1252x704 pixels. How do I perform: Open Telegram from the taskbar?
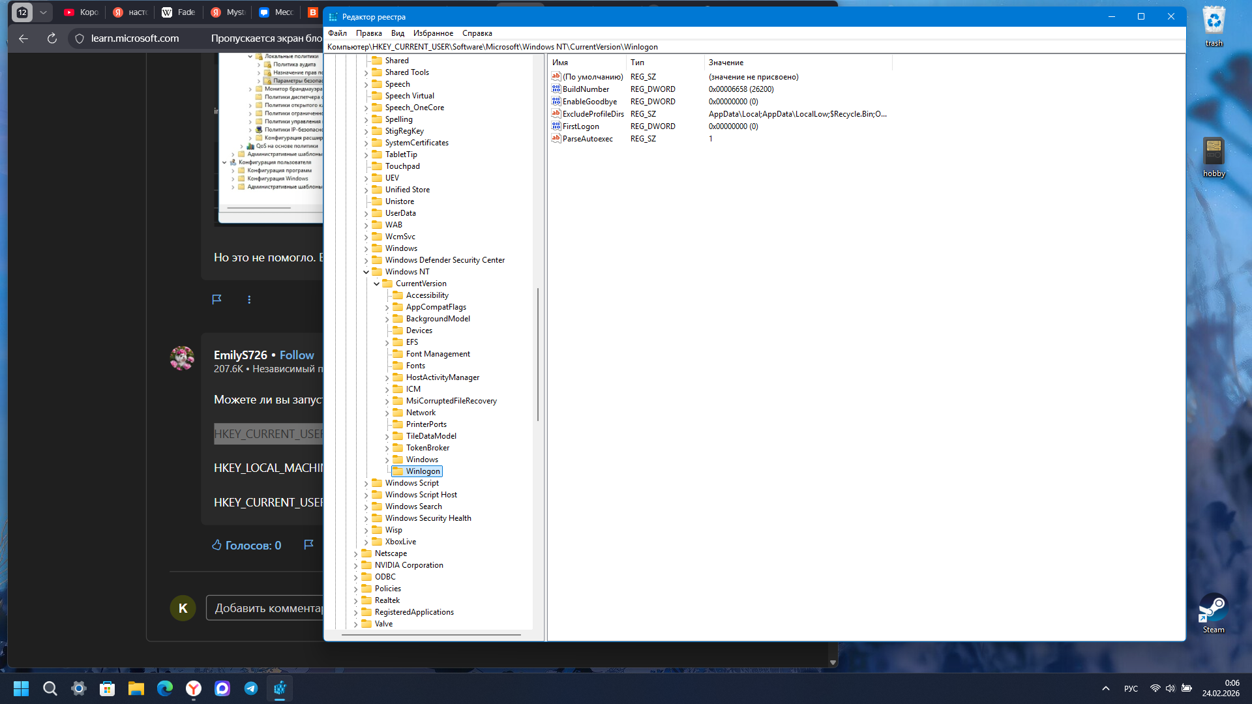[251, 688]
